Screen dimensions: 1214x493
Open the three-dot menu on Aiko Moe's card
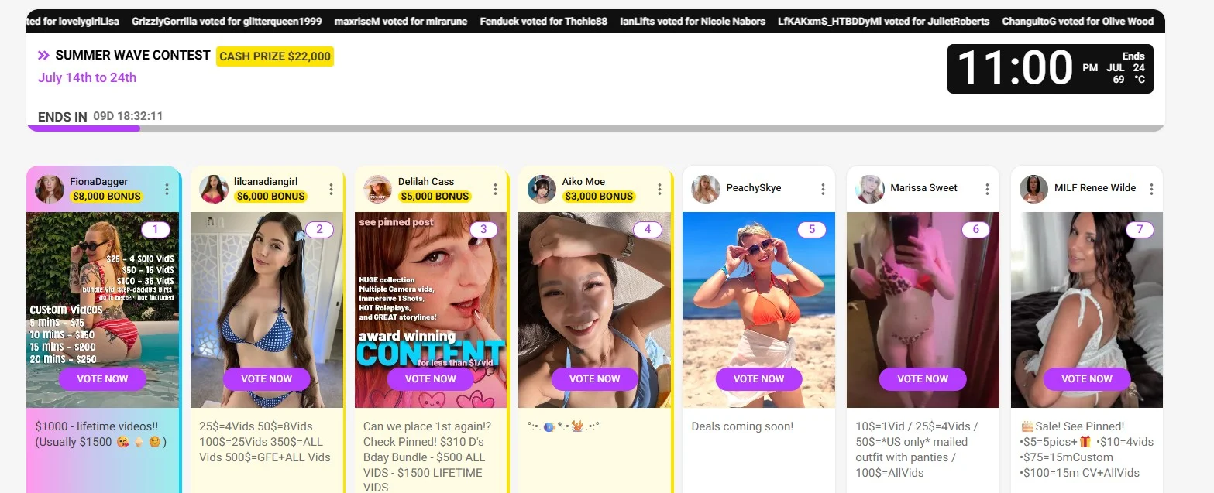[x=659, y=189]
